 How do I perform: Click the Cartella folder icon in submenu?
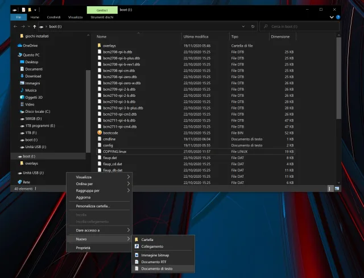pos(136,239)
